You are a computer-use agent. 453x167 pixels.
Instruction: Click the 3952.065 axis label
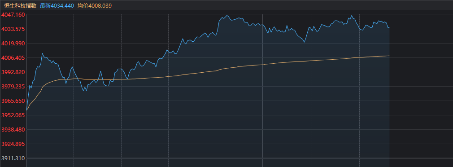click(x=13, y=115)
